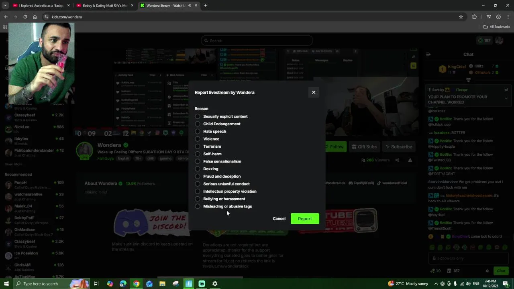This screenshot has width=514, height=289.
Task: Open Windows notification center
Action: (506, 284)
